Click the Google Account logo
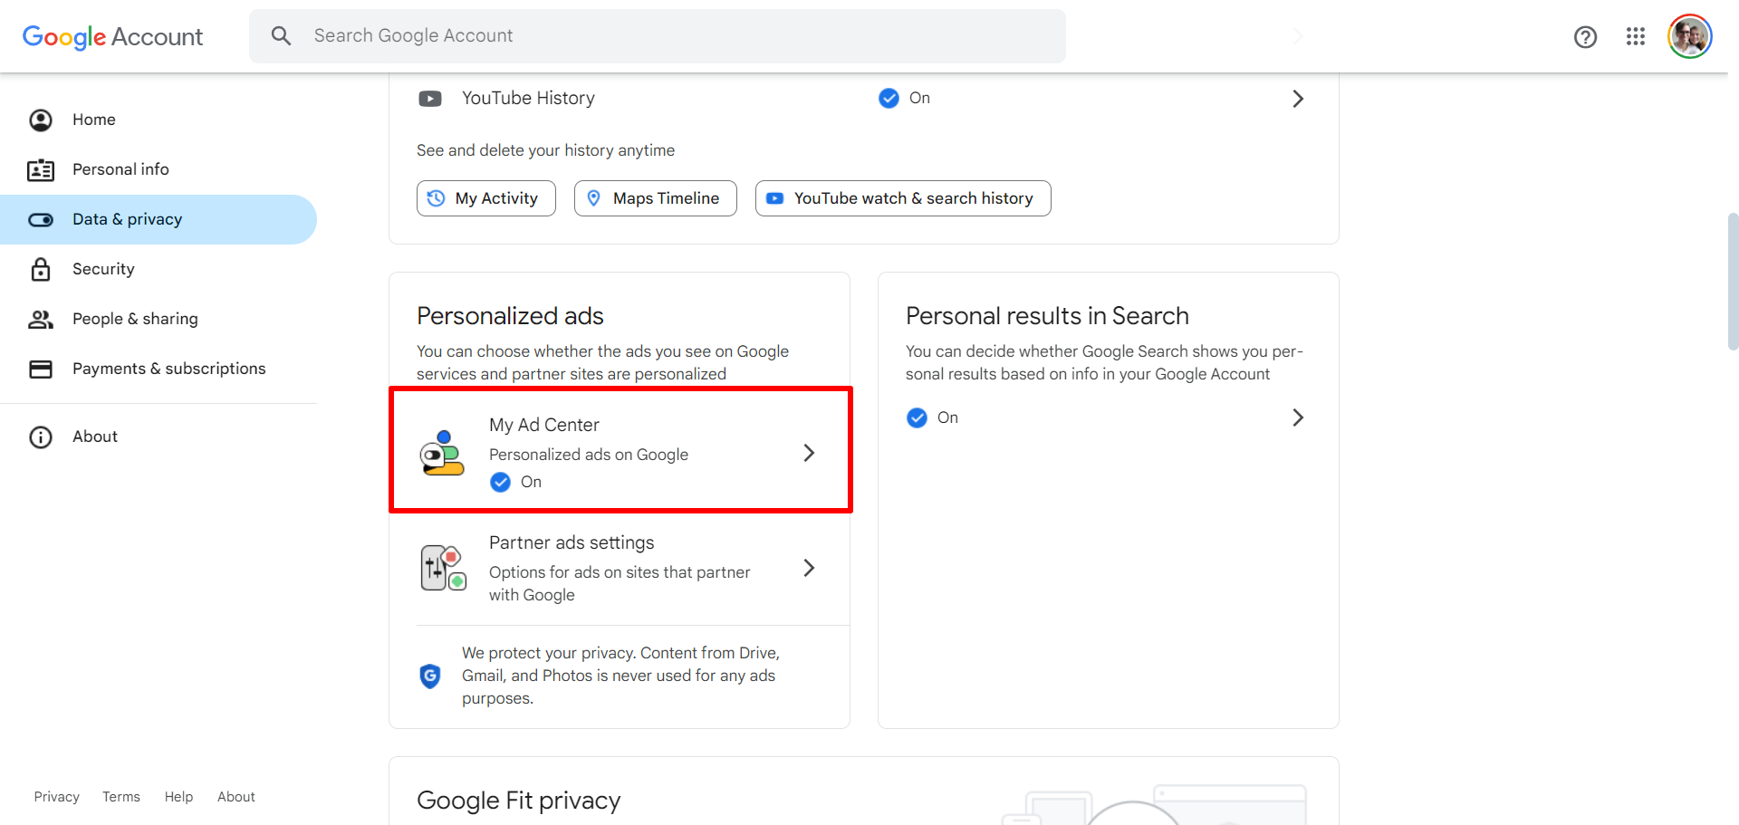The image size is (1739, 825). pos(112,36)
